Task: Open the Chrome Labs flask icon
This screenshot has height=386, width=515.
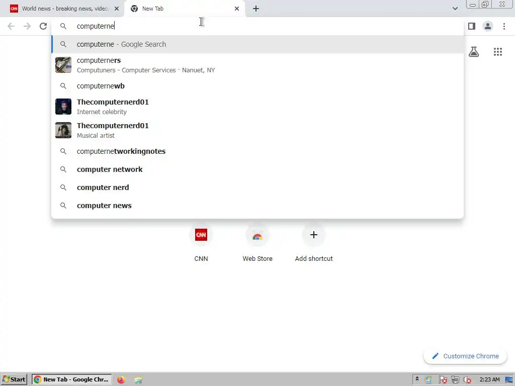Action: (474, 52)
